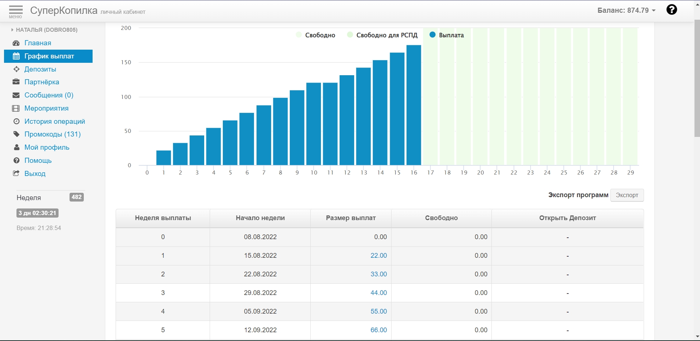Open the Баланс dropdown

626,11
